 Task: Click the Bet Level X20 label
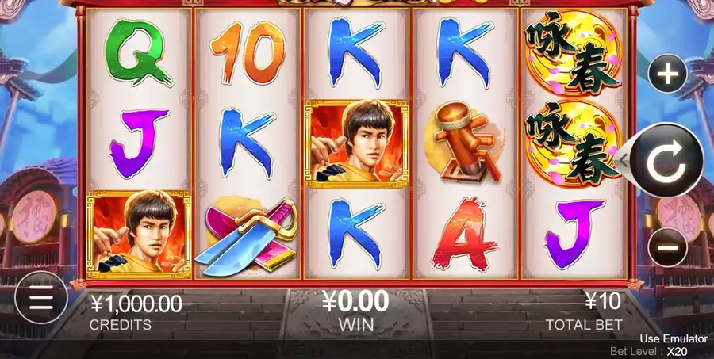pyautogui.click(x=649, y=351)
